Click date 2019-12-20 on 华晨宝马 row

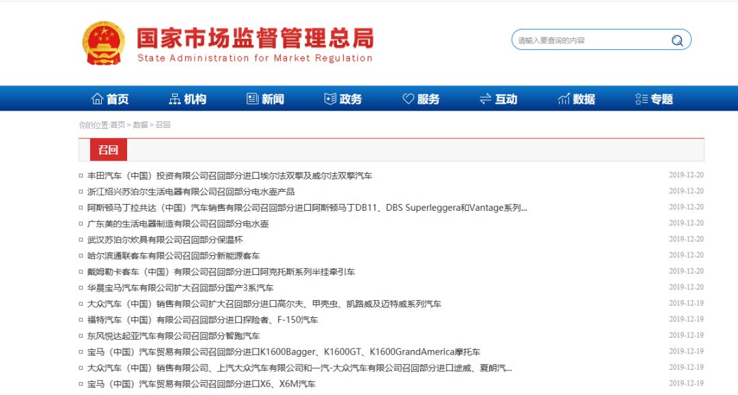pos(686,287)
